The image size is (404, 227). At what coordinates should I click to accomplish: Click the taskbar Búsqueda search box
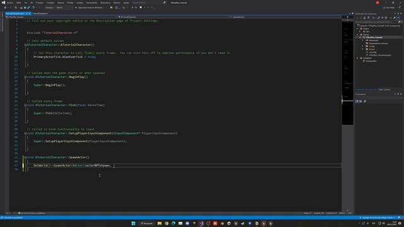pos(146,223)
